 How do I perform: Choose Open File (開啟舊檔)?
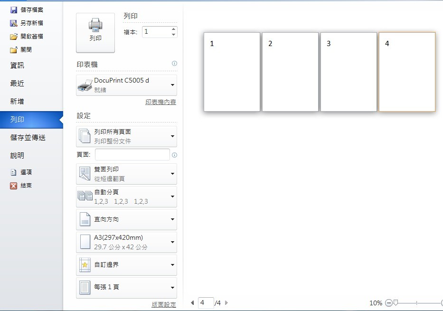27,37
